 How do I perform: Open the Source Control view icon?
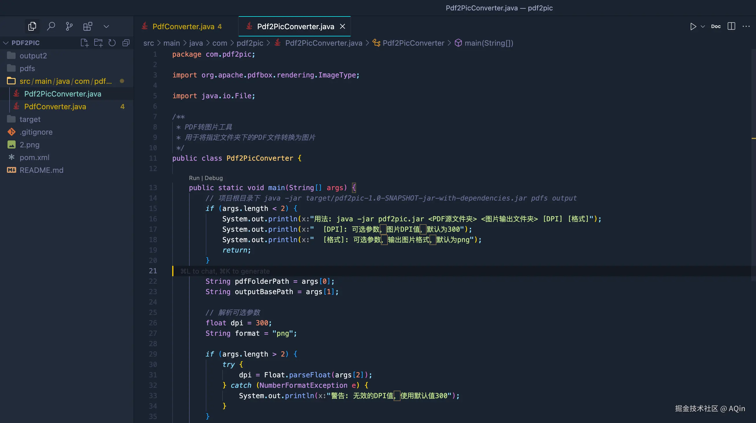point(69,26)
